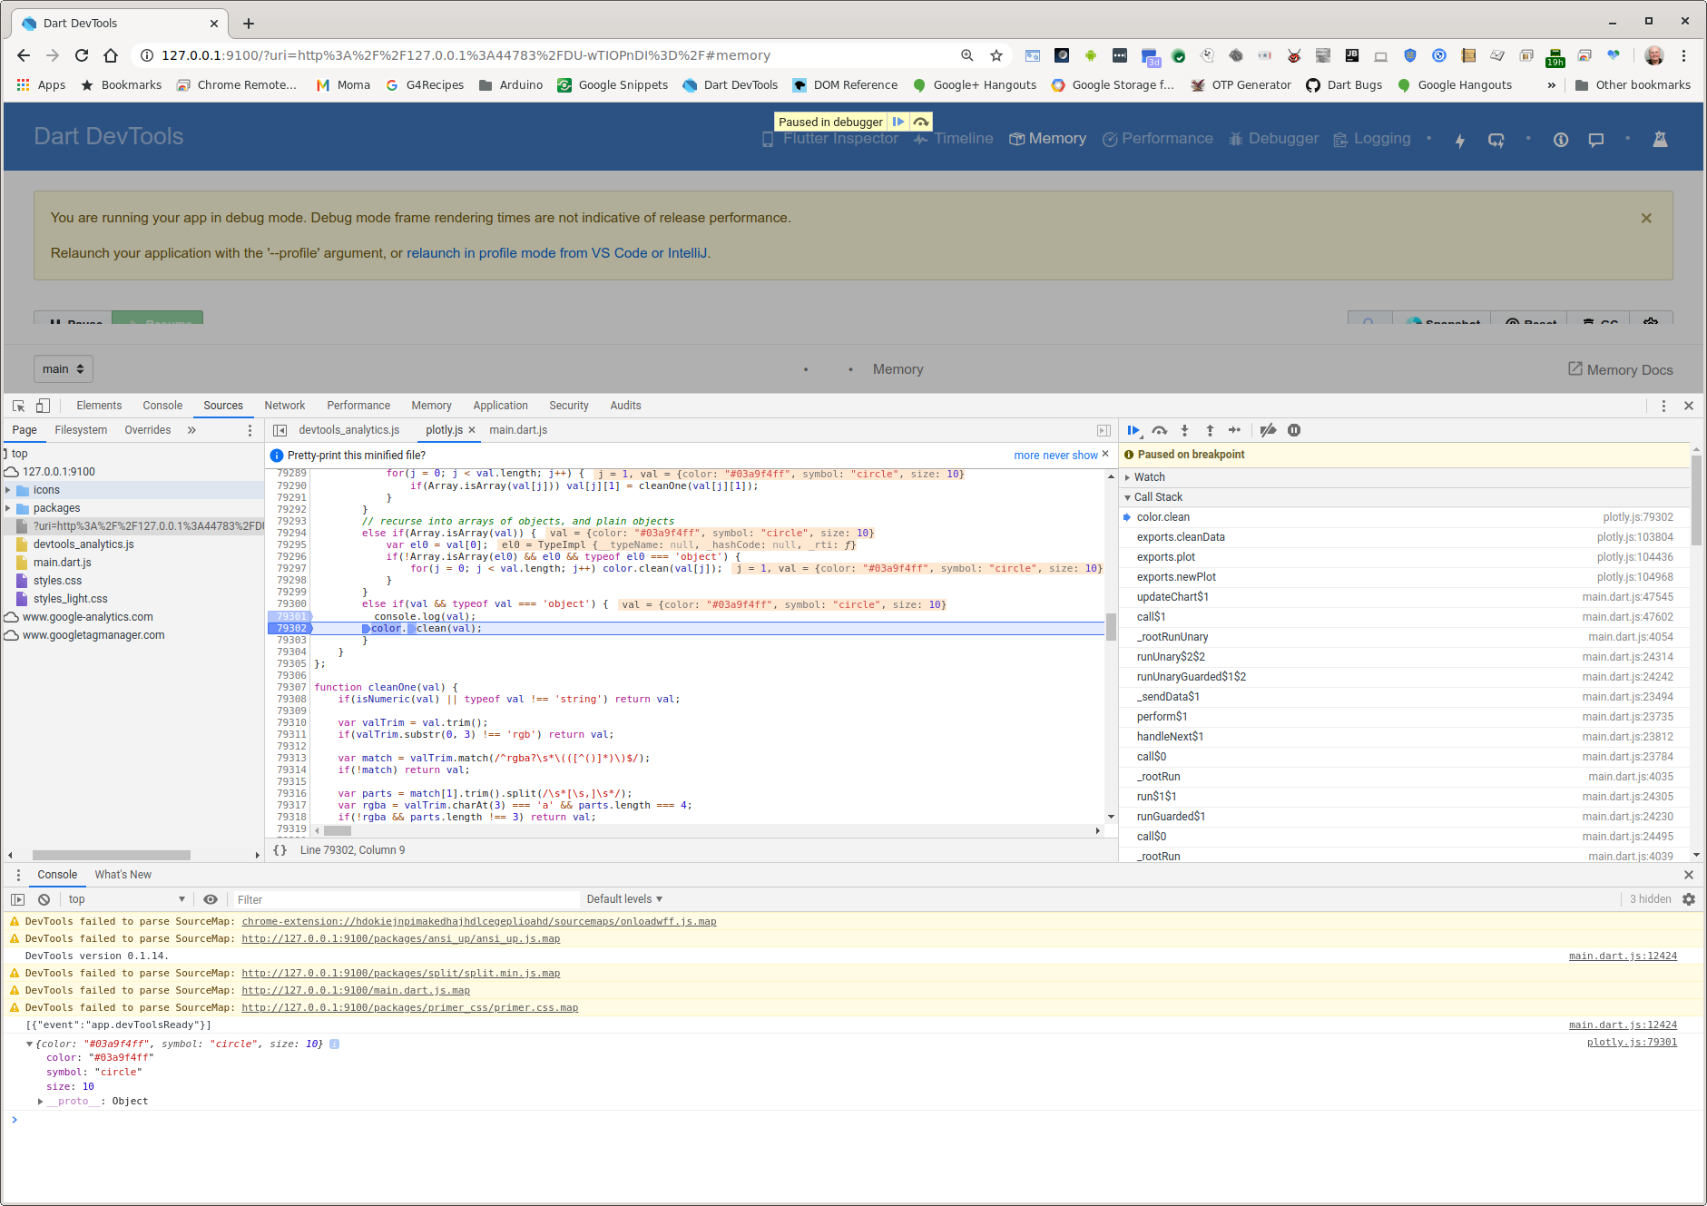
Task: Show the console sidebar
Action: click(x=17, y=899)
